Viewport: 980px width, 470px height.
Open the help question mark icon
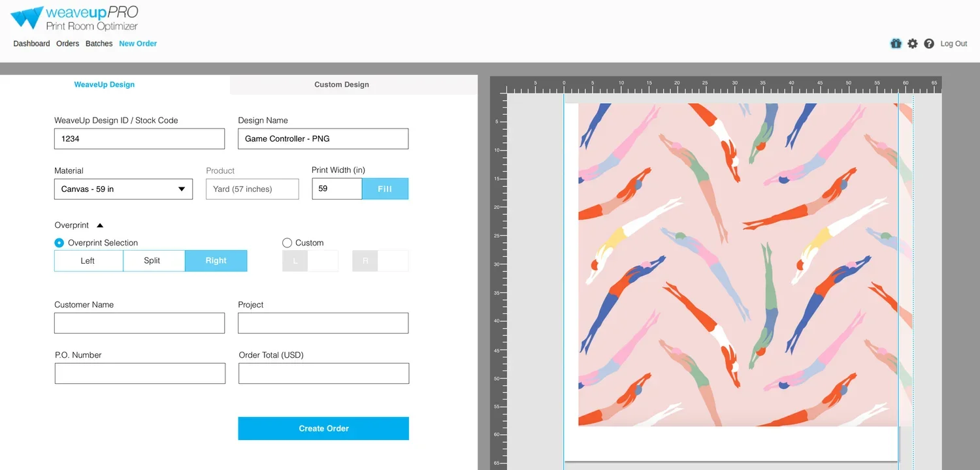929,44
